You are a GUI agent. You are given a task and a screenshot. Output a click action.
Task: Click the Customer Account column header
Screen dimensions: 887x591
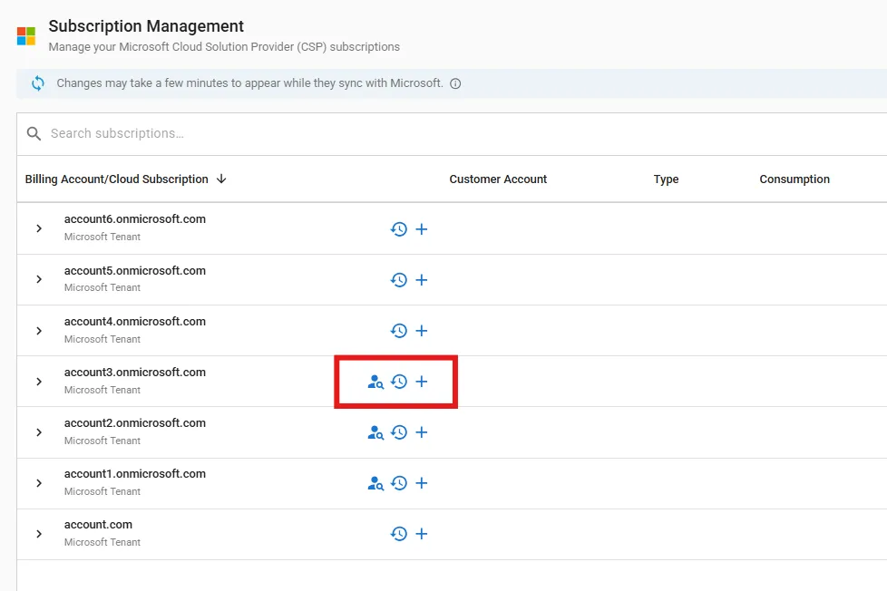coord(498,179)
